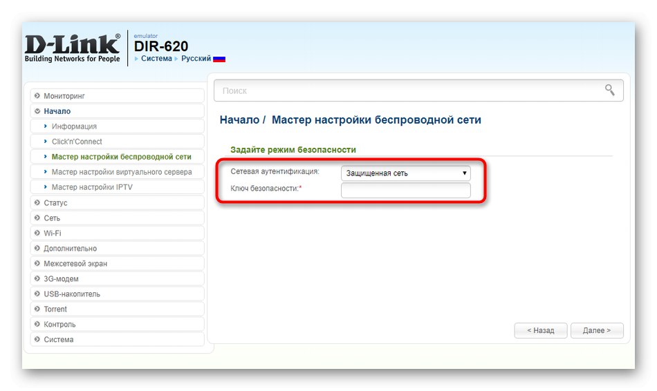Open the Система menu in the header

pos(156,59)
